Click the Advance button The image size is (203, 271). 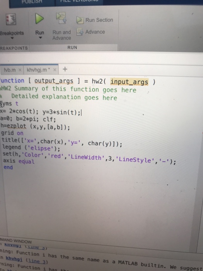[x=90, y=32]
